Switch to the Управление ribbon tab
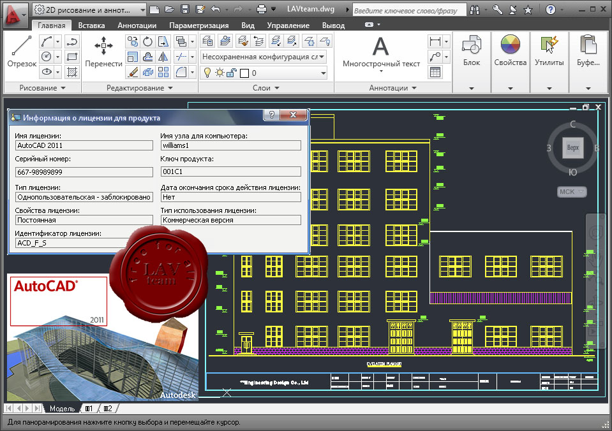Viewport: 612px width, 431px height. click(288, 26)
